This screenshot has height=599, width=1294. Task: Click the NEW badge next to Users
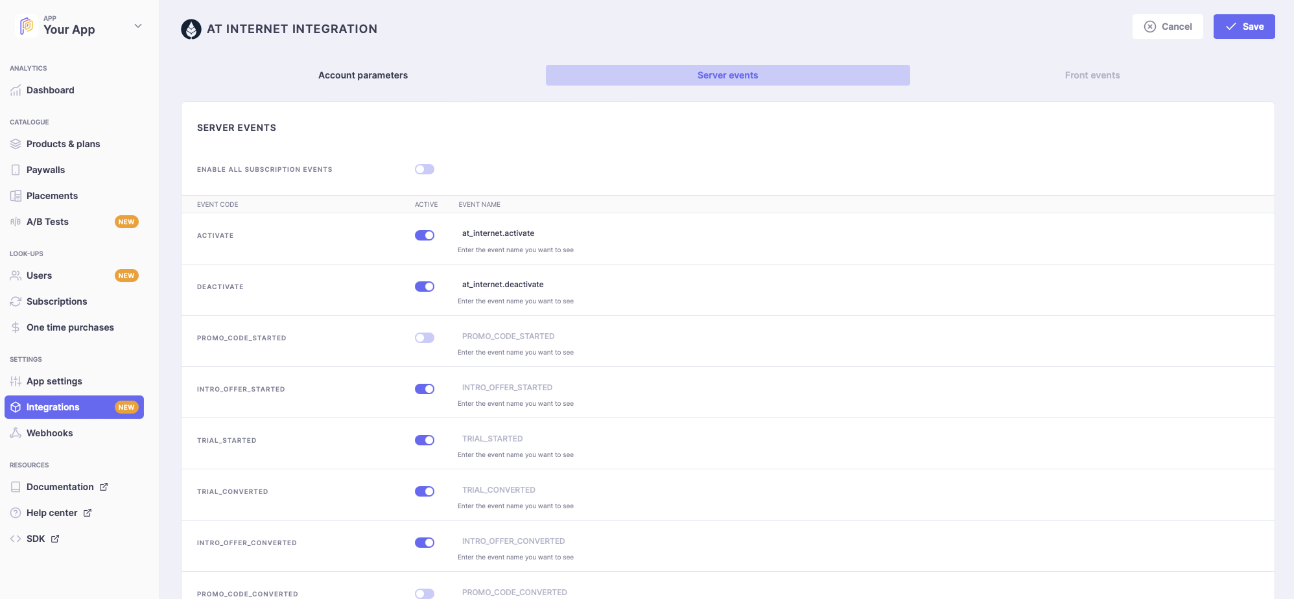126,276
